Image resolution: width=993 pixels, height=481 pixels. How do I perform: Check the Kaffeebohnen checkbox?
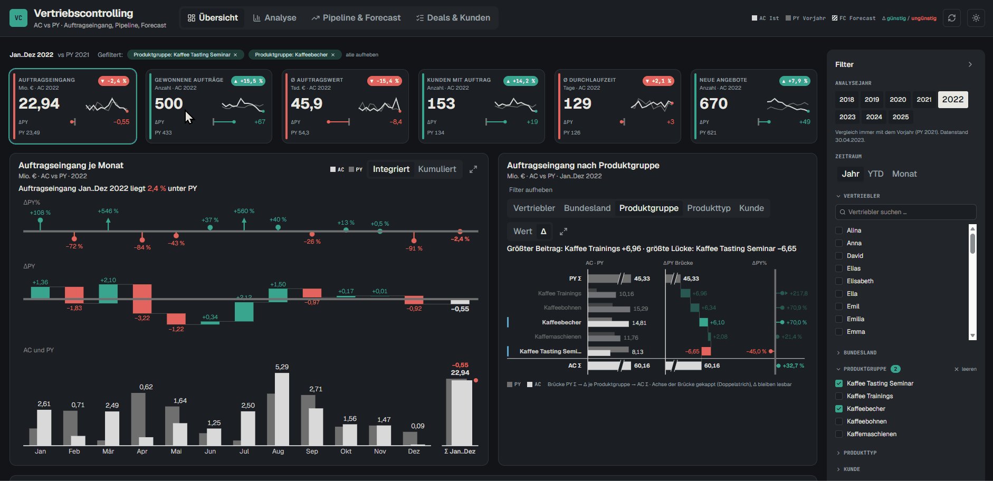[x=839, y=421]
